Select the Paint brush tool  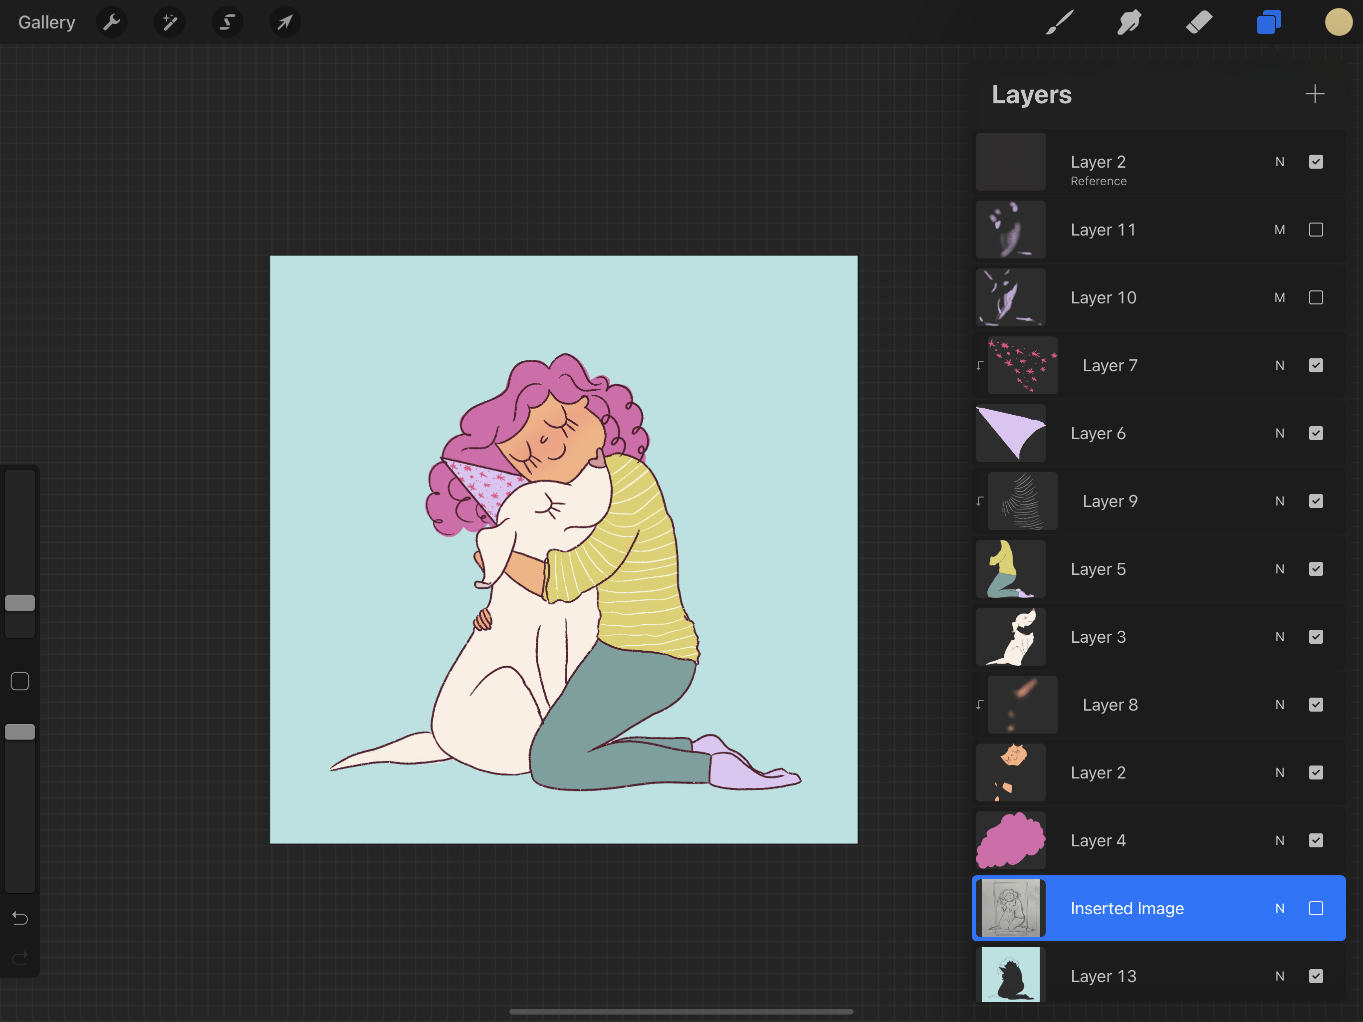[x=1059, y=22]
